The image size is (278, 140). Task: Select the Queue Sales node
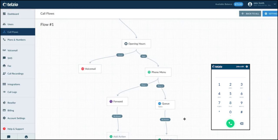(165, 105)
